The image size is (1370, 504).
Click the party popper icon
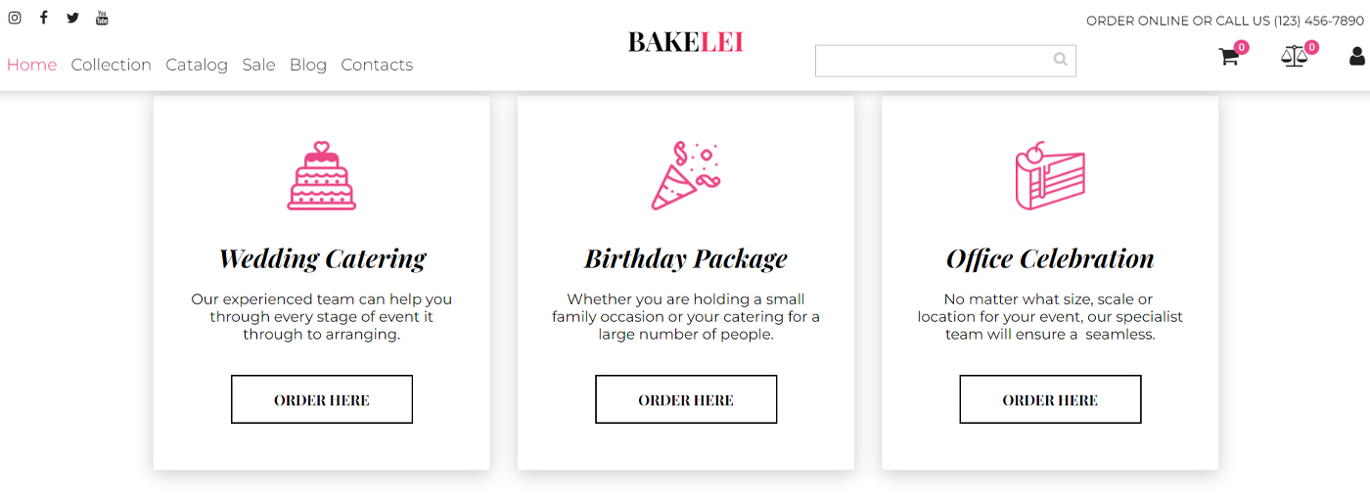click(x=685, y=176)
